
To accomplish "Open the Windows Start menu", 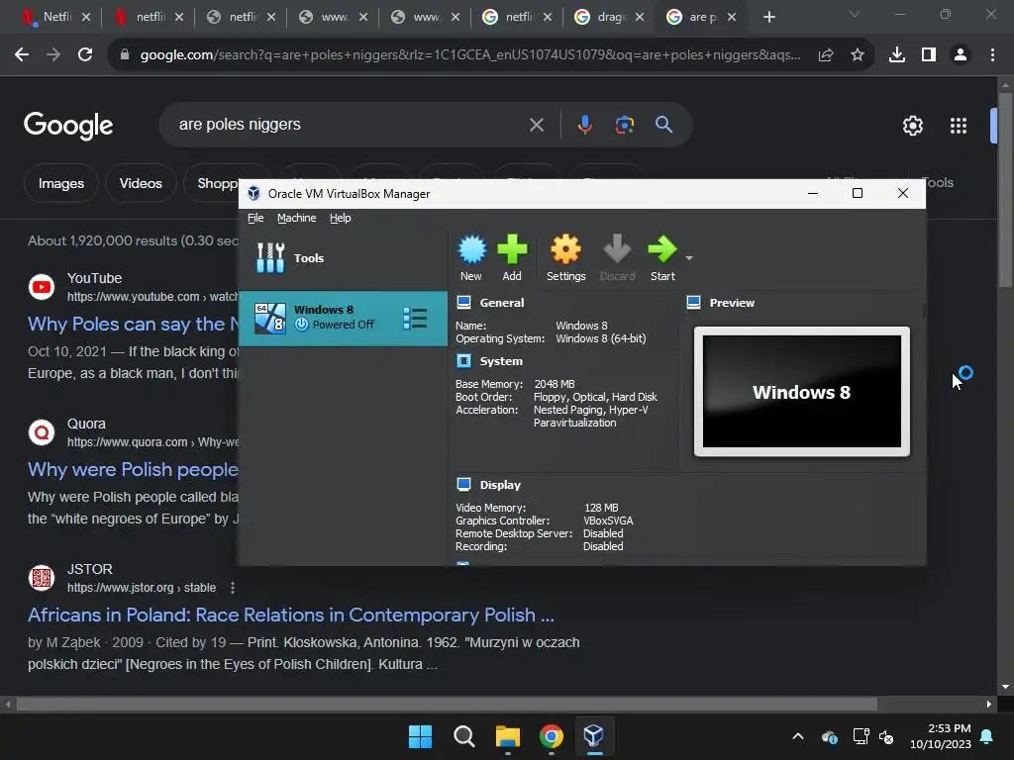I will [x=420, y=736].
